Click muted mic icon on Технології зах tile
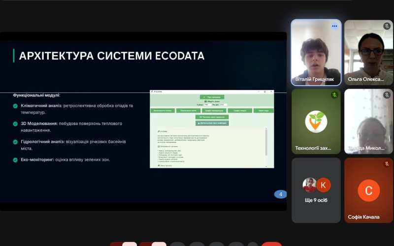 coord(334,95)
